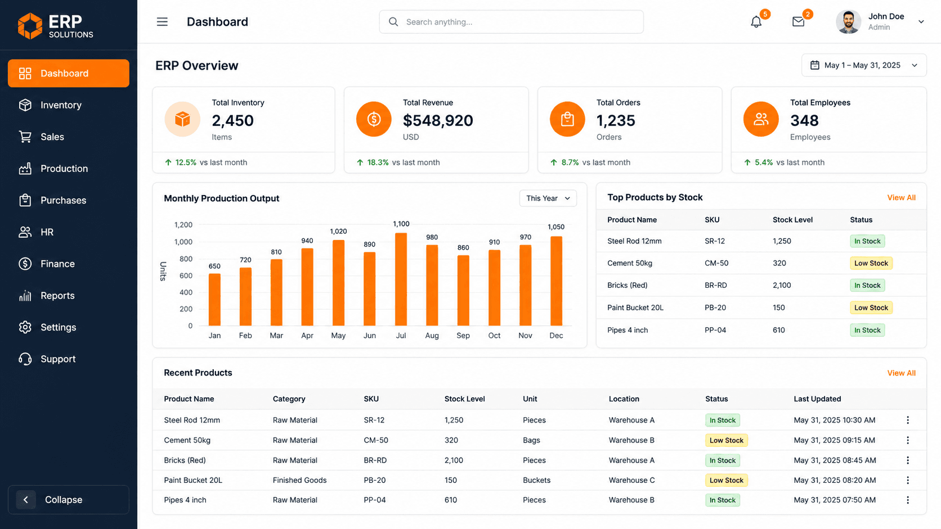Image resolution: width=941 pixels, height=529 pixels.
Task: Open row menu for Paint Bucket 20L
Action: (907, 480)
